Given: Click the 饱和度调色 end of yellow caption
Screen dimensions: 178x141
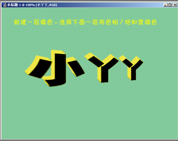Looking at the screenshot, I should coord(141,22).
